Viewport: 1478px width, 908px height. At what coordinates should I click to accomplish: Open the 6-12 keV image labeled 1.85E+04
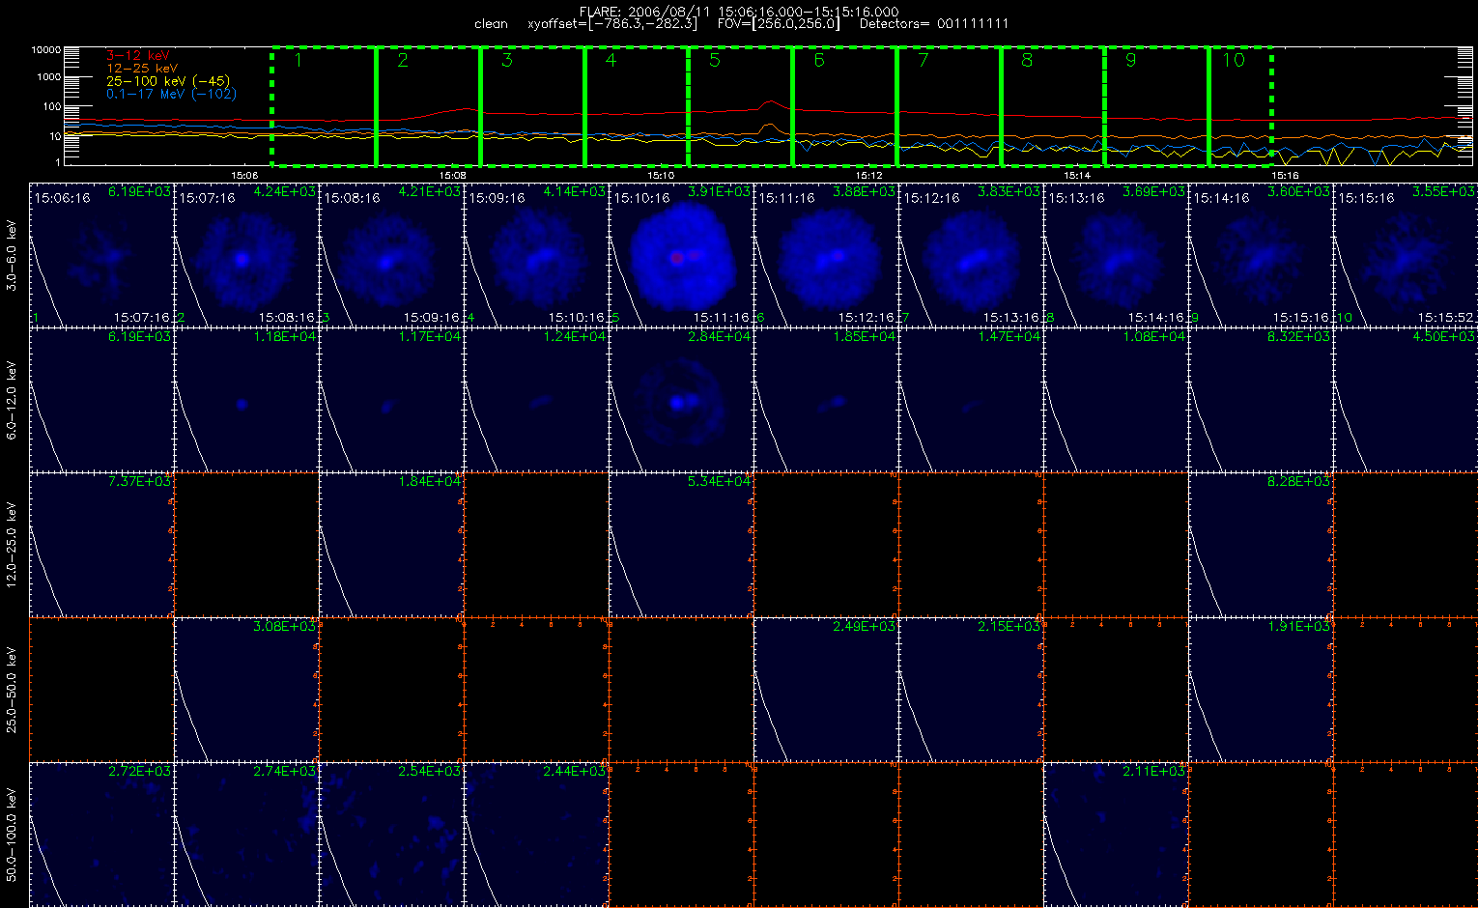pos(826,400)
